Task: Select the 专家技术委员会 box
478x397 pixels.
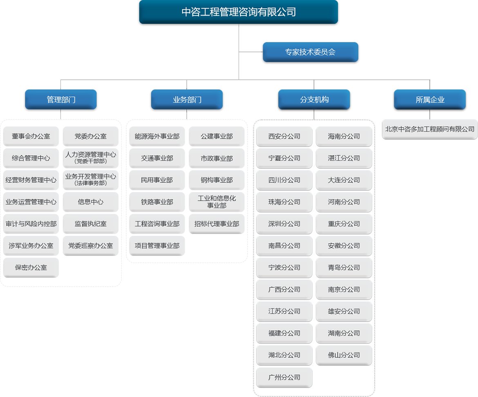Action: [310, 52]
